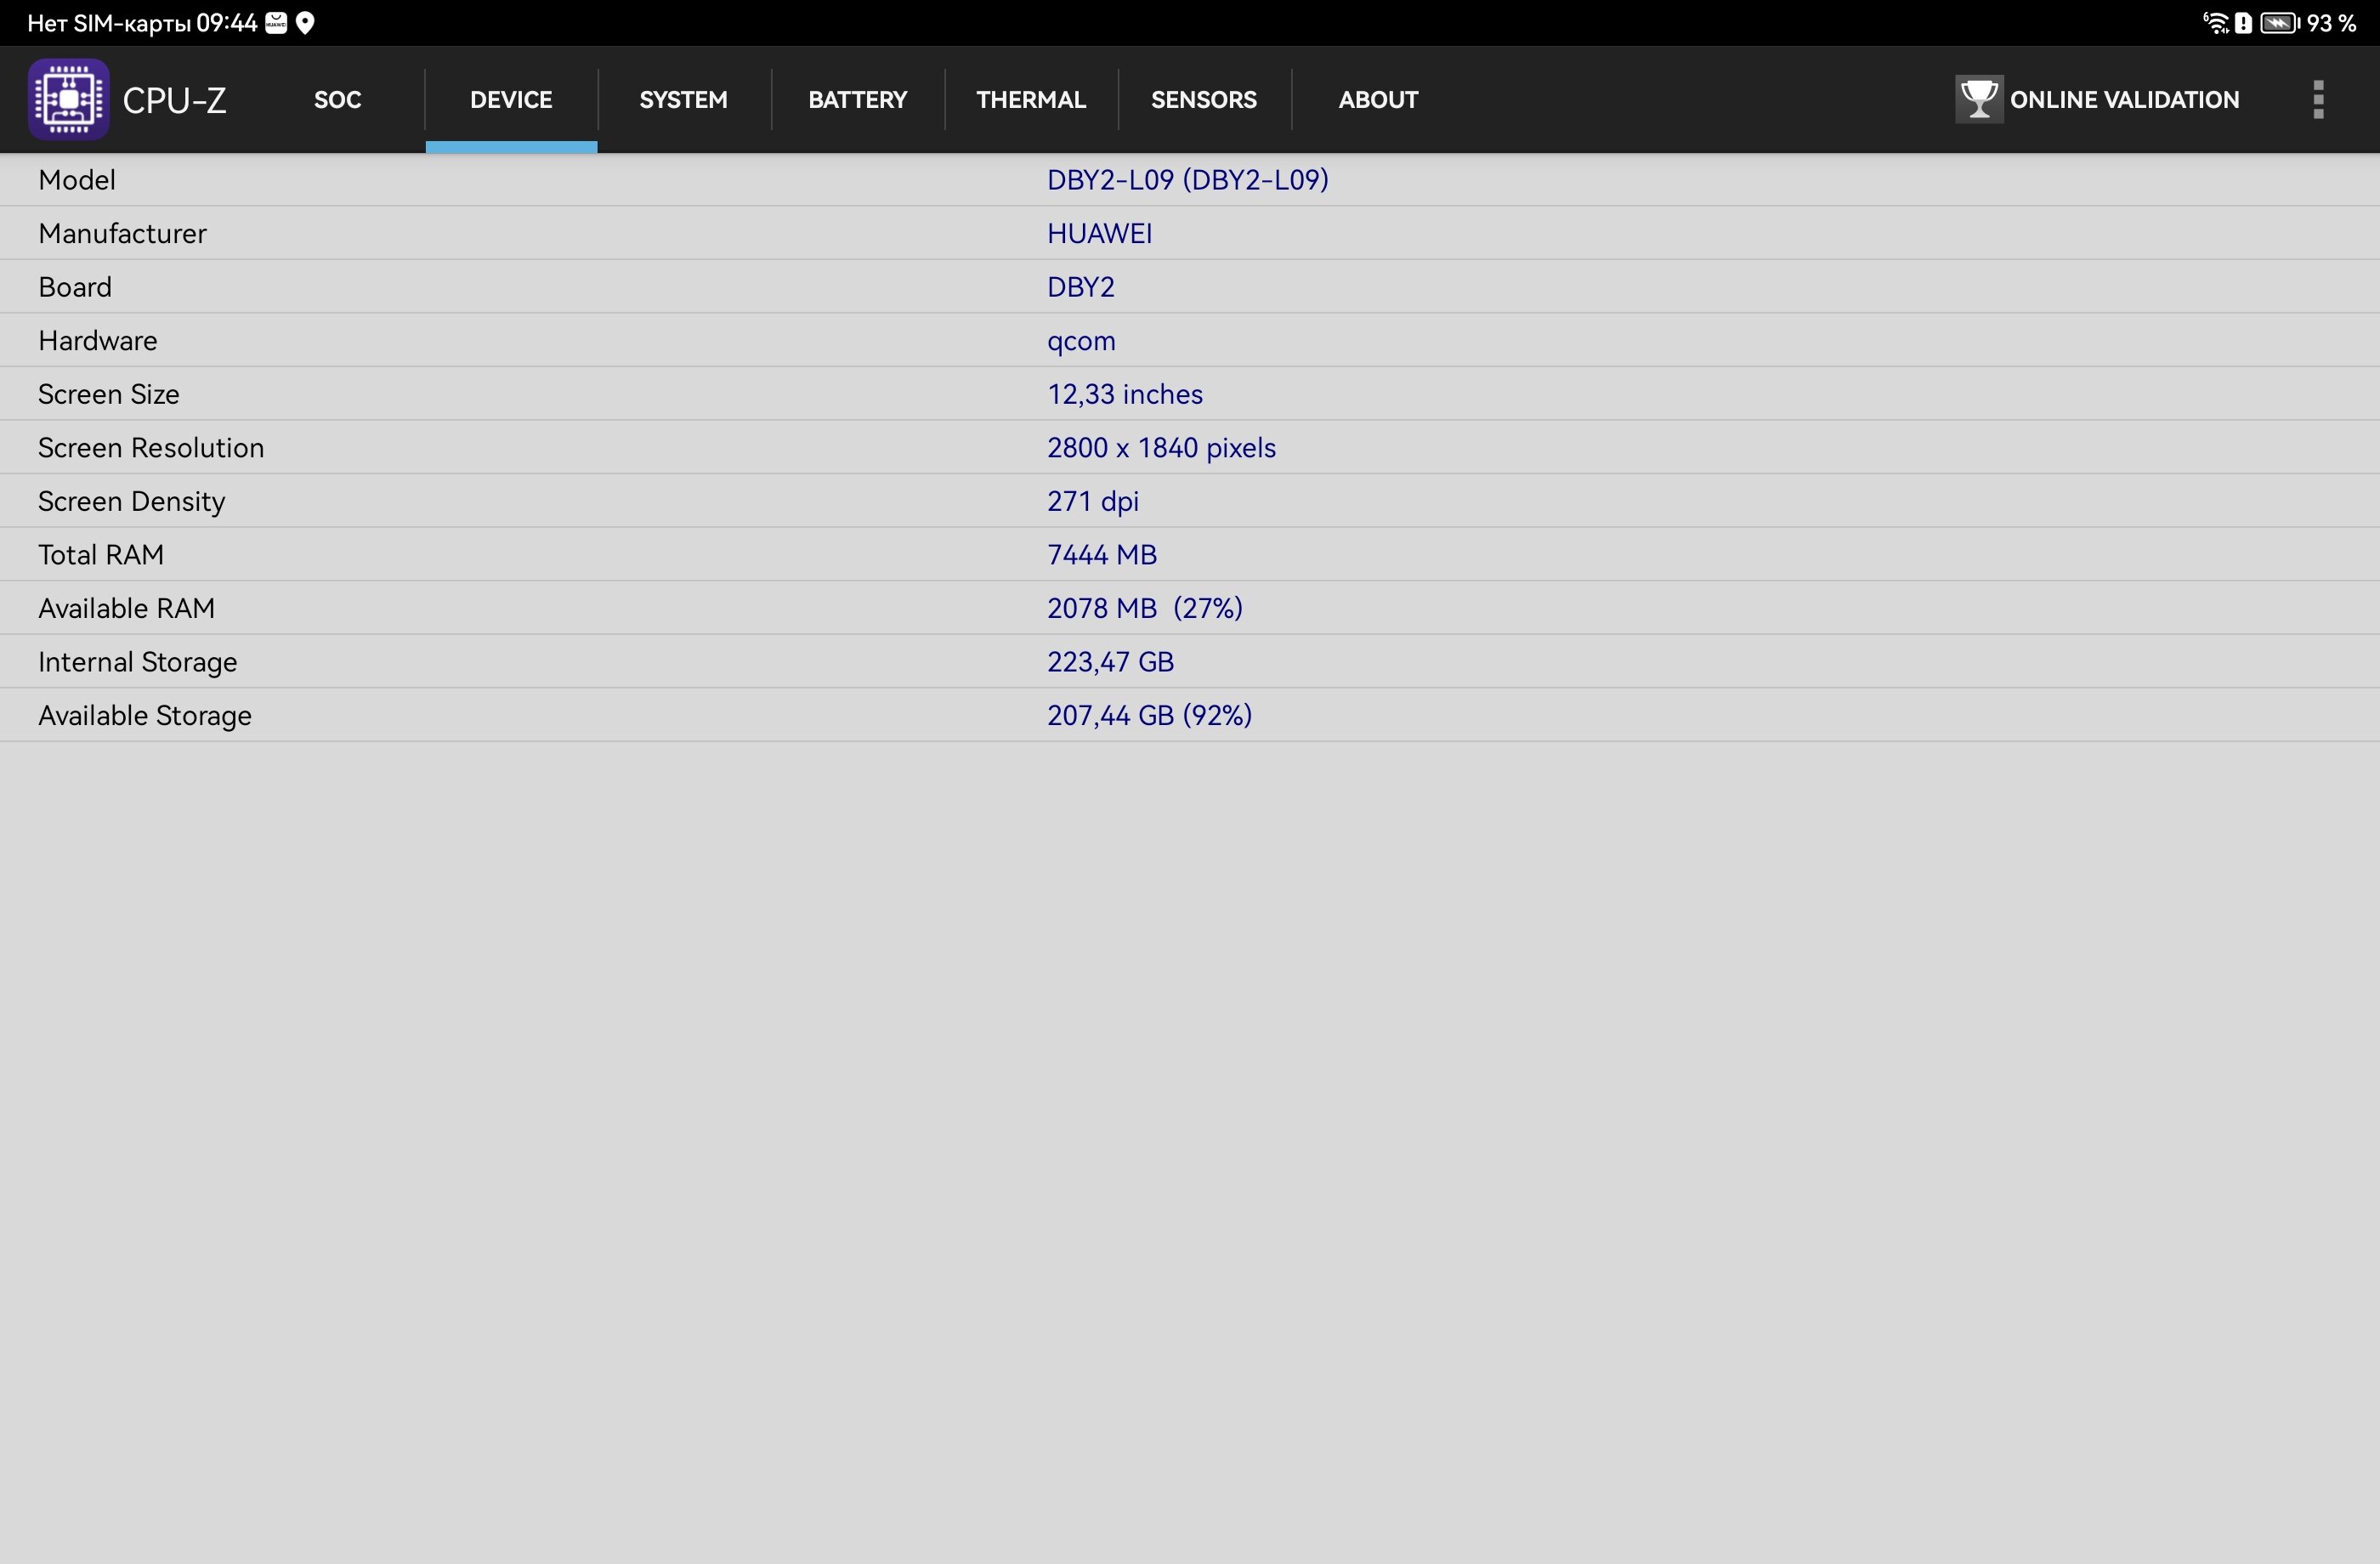2380x1564 pixels.
Task: Switch to the SENSORS tab
Action: pos(1204,99)
